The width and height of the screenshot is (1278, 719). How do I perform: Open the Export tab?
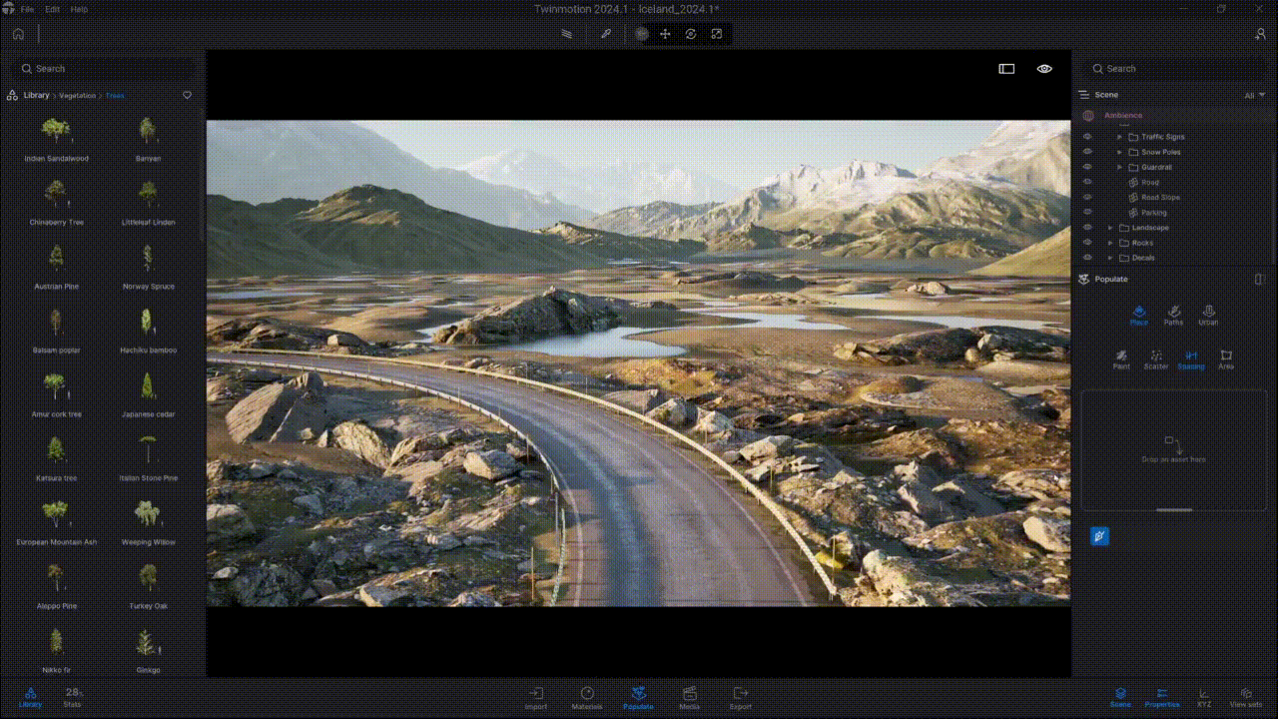tap(741, 697)
